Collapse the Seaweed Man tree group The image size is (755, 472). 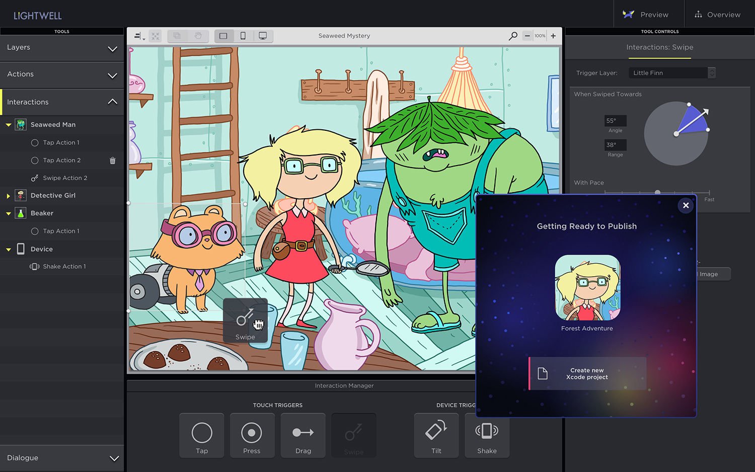9,125
